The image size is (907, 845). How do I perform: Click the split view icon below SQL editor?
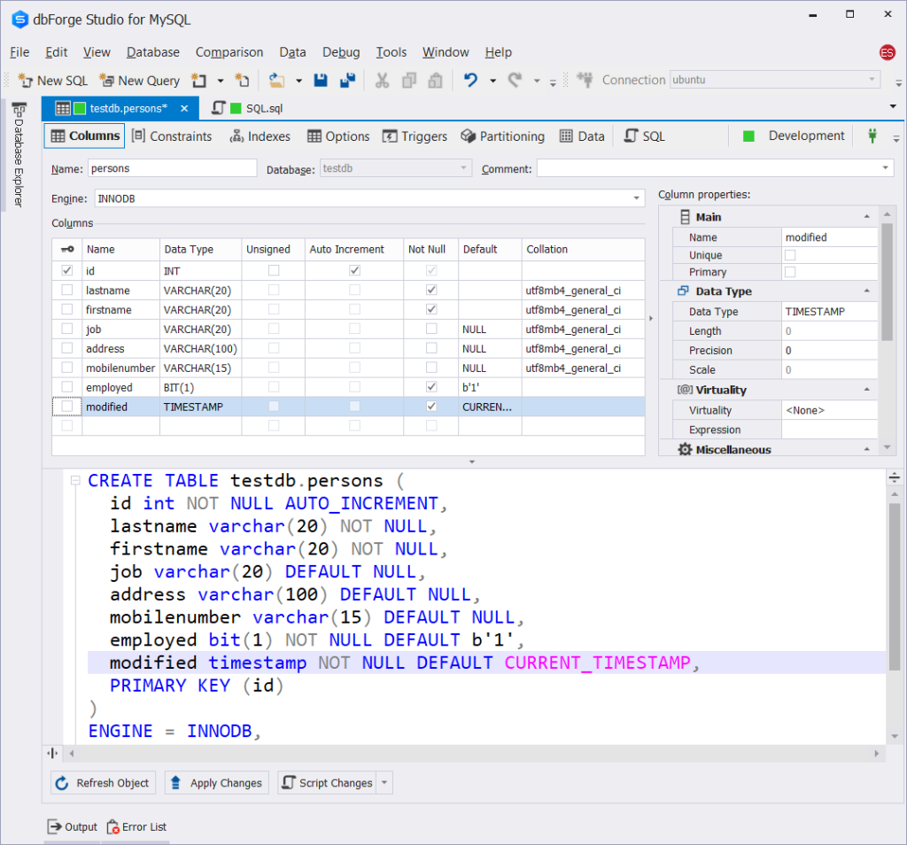(52, 753)
